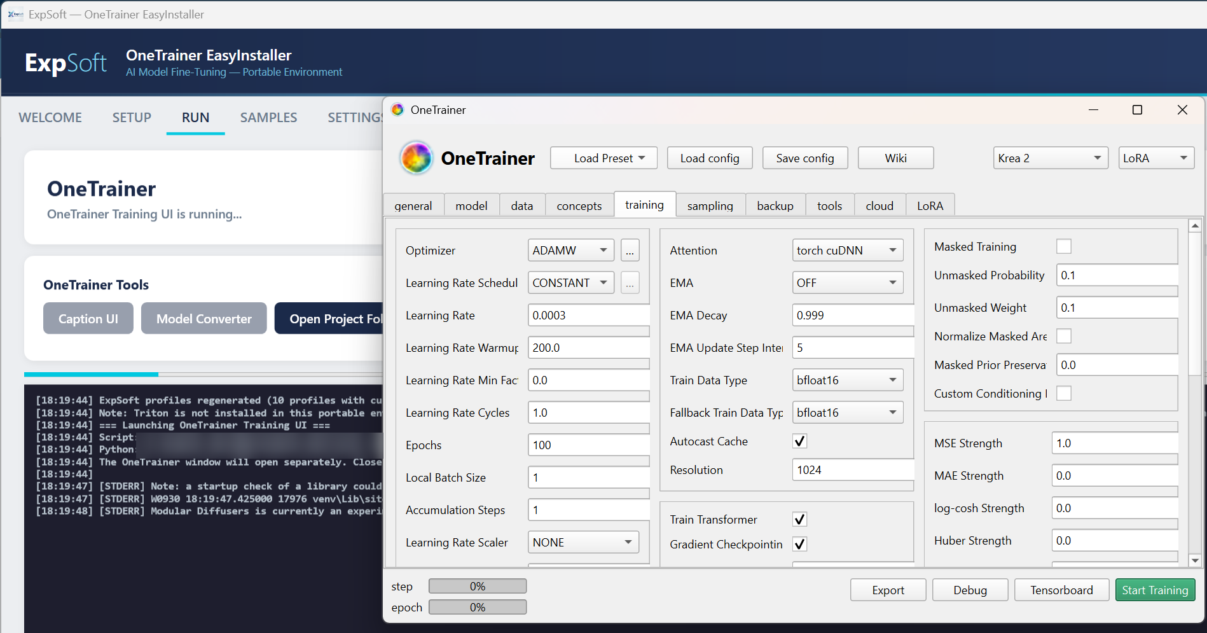Click the Start Training button
1207x633 pixels.
pyautogui.click(x=1155, y=590)
